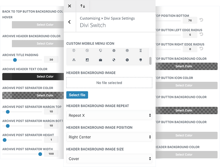The image size is (220, 167).
Task: Click the Header Background Image Size label
Action: (95, 149)
